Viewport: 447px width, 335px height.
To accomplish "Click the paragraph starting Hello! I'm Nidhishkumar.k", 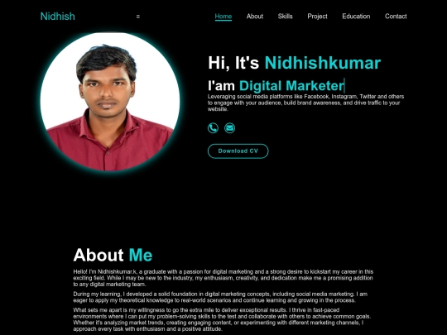I will (x=223, y=278).
